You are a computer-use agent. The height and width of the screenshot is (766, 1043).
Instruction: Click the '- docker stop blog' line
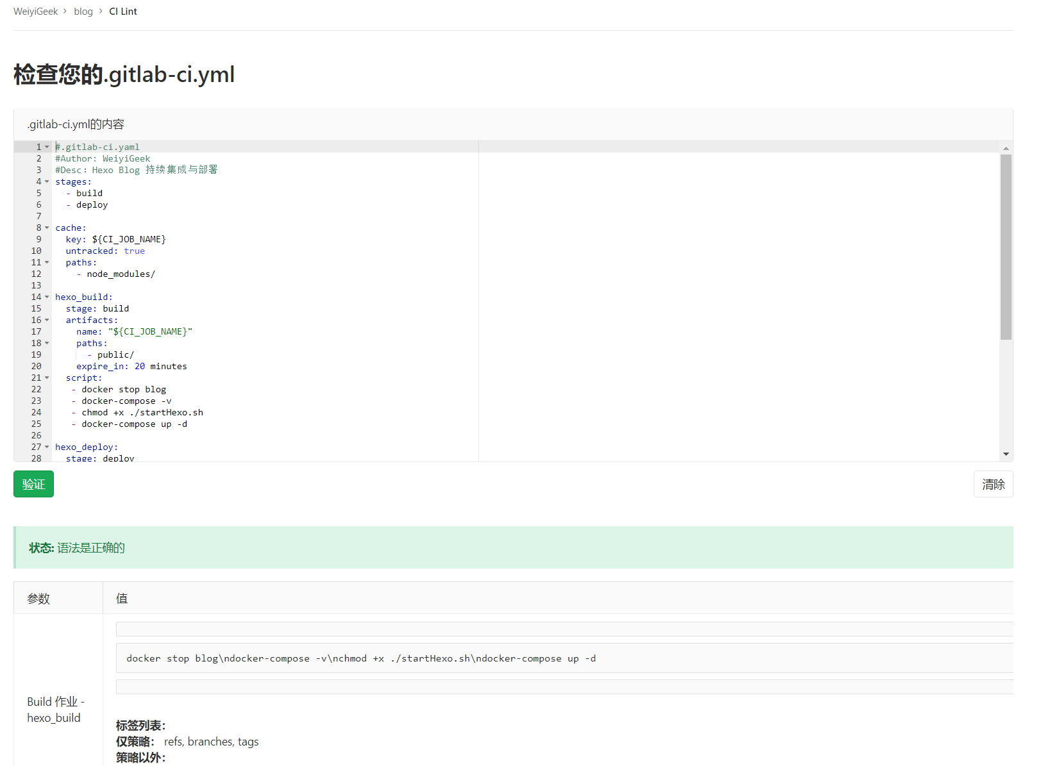tap(119, 389)
